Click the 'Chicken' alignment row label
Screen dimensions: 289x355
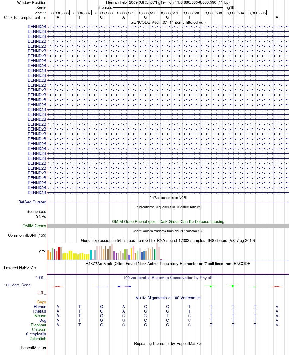point(39,329)
